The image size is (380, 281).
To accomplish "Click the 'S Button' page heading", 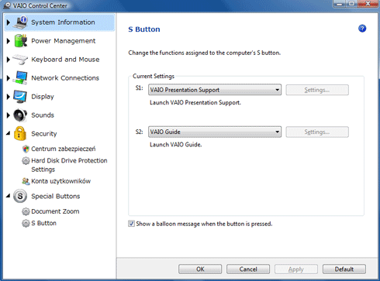I will click(x=144, y=29).
